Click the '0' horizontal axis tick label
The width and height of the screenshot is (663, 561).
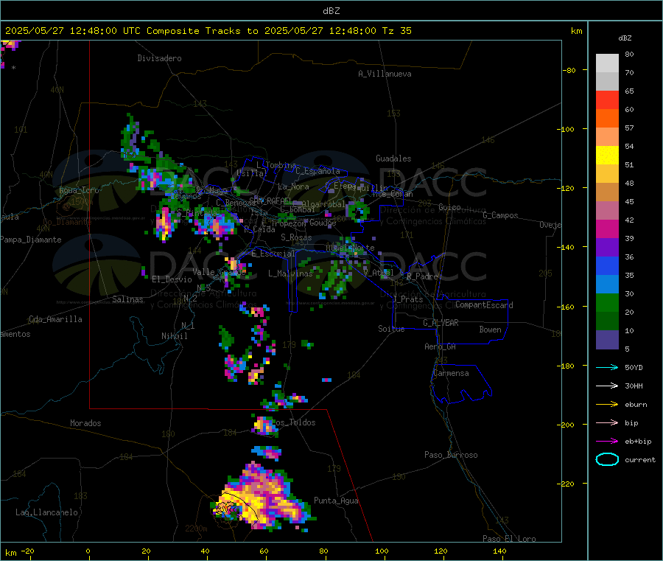click(88, 551)
